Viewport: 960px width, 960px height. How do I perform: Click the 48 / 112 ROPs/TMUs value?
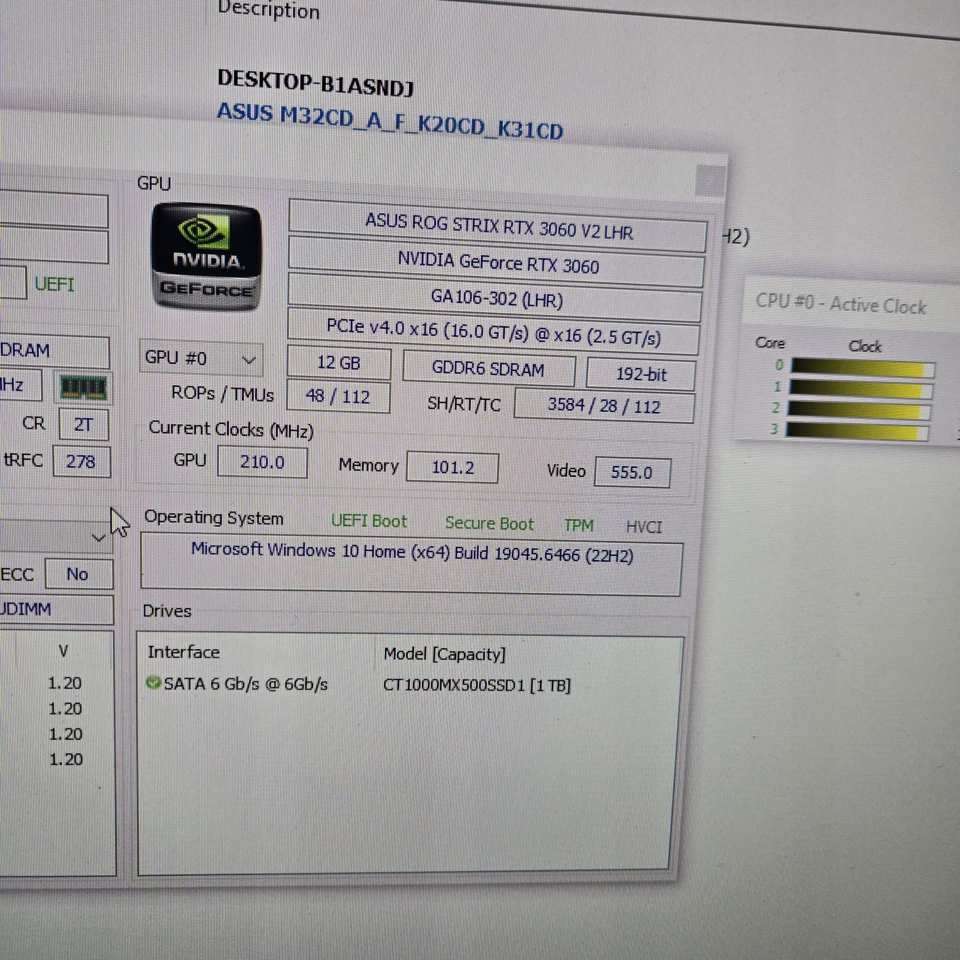(338, 396)
